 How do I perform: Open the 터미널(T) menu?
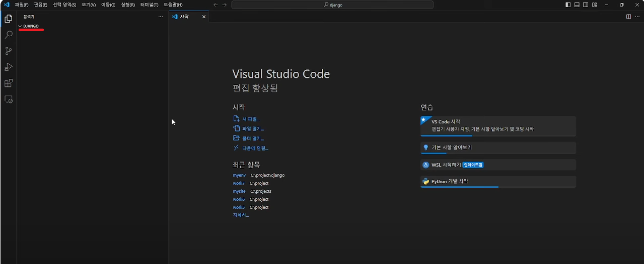(149, 5)
